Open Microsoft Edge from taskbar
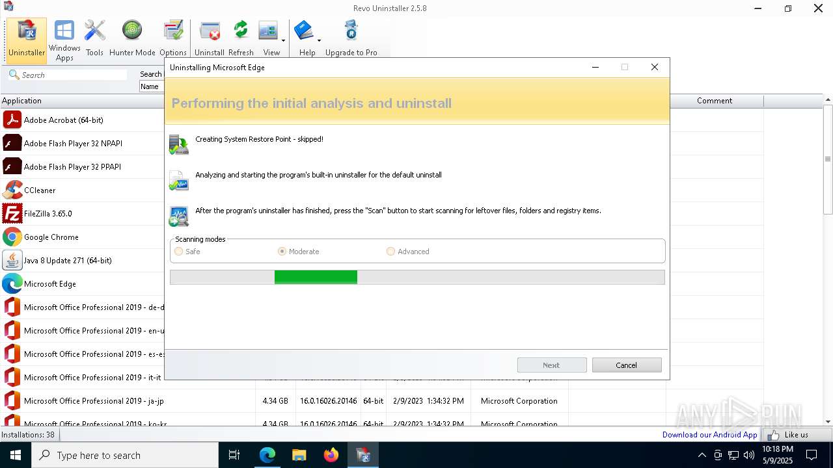The image size is (833, 468). pos(267,455)
